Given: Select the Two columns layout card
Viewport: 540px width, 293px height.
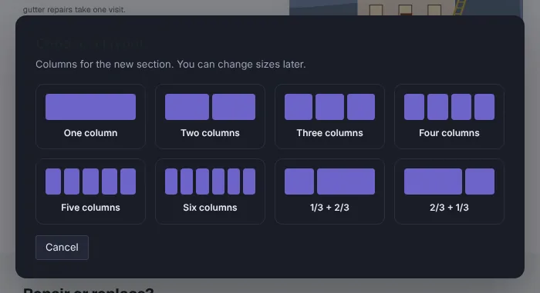Looking at the screenshot, I should (210, 116).
